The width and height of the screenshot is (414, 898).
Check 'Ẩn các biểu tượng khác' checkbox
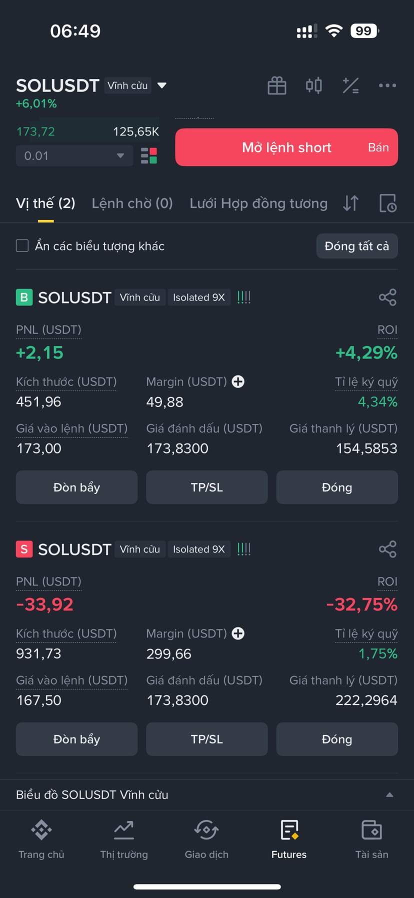click(22, 245)
